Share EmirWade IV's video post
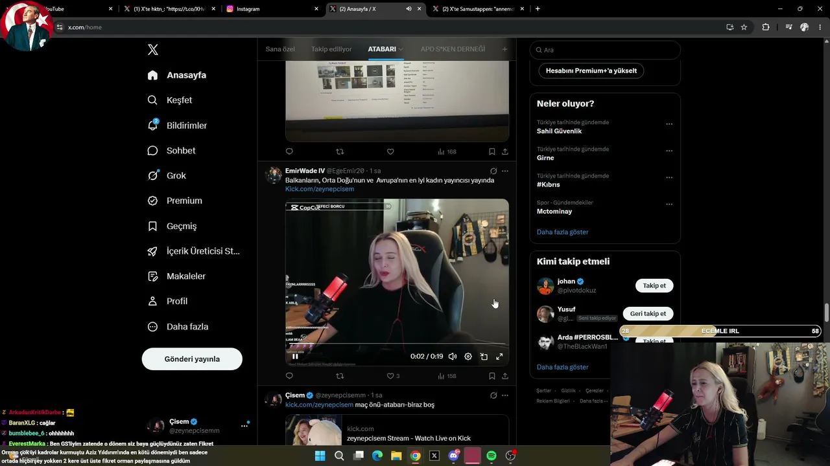Screen dimensions: 830x466 505,376
